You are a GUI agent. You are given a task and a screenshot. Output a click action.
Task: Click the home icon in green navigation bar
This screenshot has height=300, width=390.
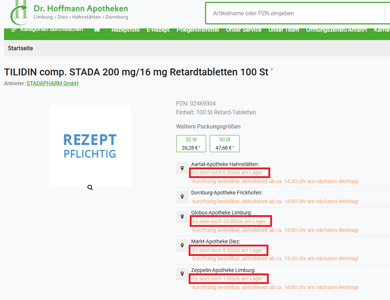[97, 30]
